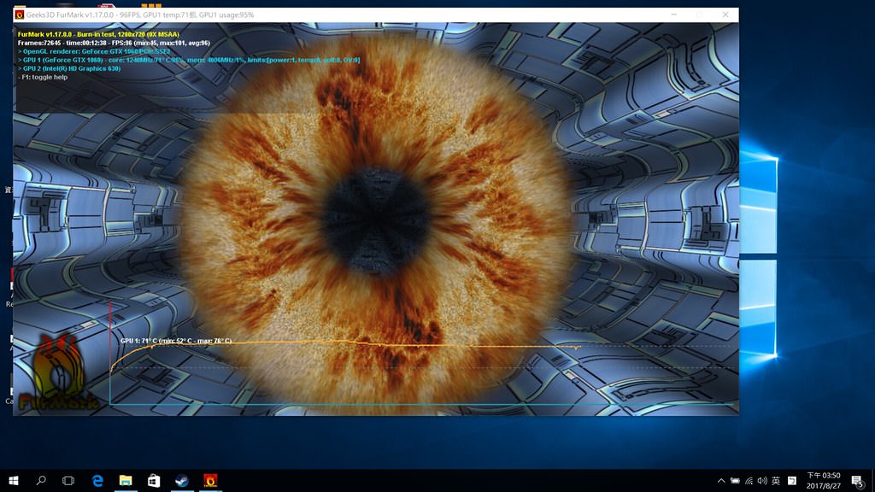The width and height of the screenshot is (875, 492).
Task: Click the "Frames:72645" statistics line
Action: [x=114, y=43]
